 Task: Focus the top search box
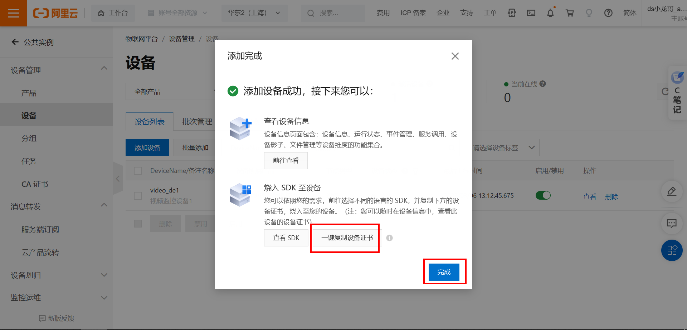(x=333, y=13)
